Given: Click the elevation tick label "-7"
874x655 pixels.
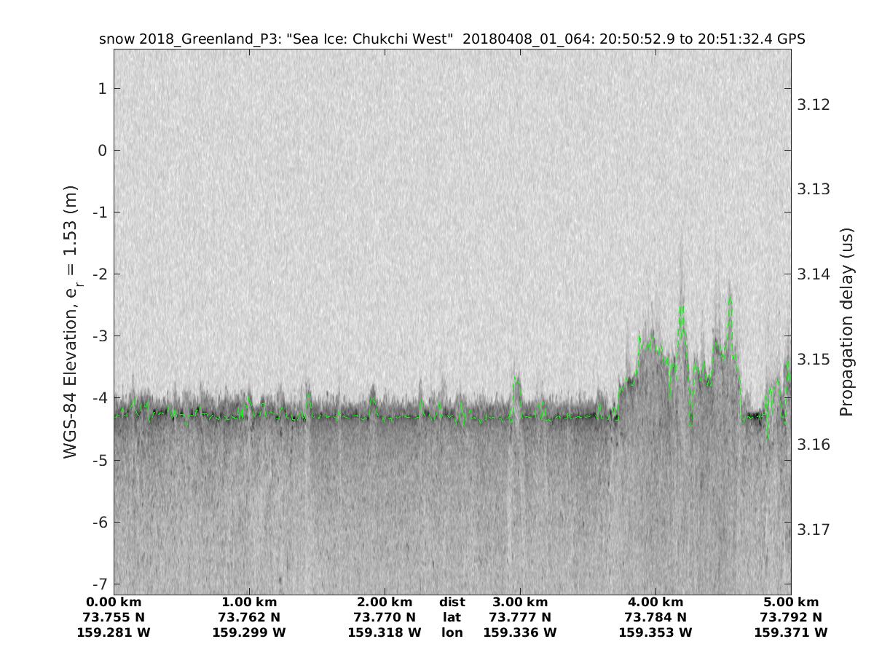Looking at the screenshot, I should 98,584.
